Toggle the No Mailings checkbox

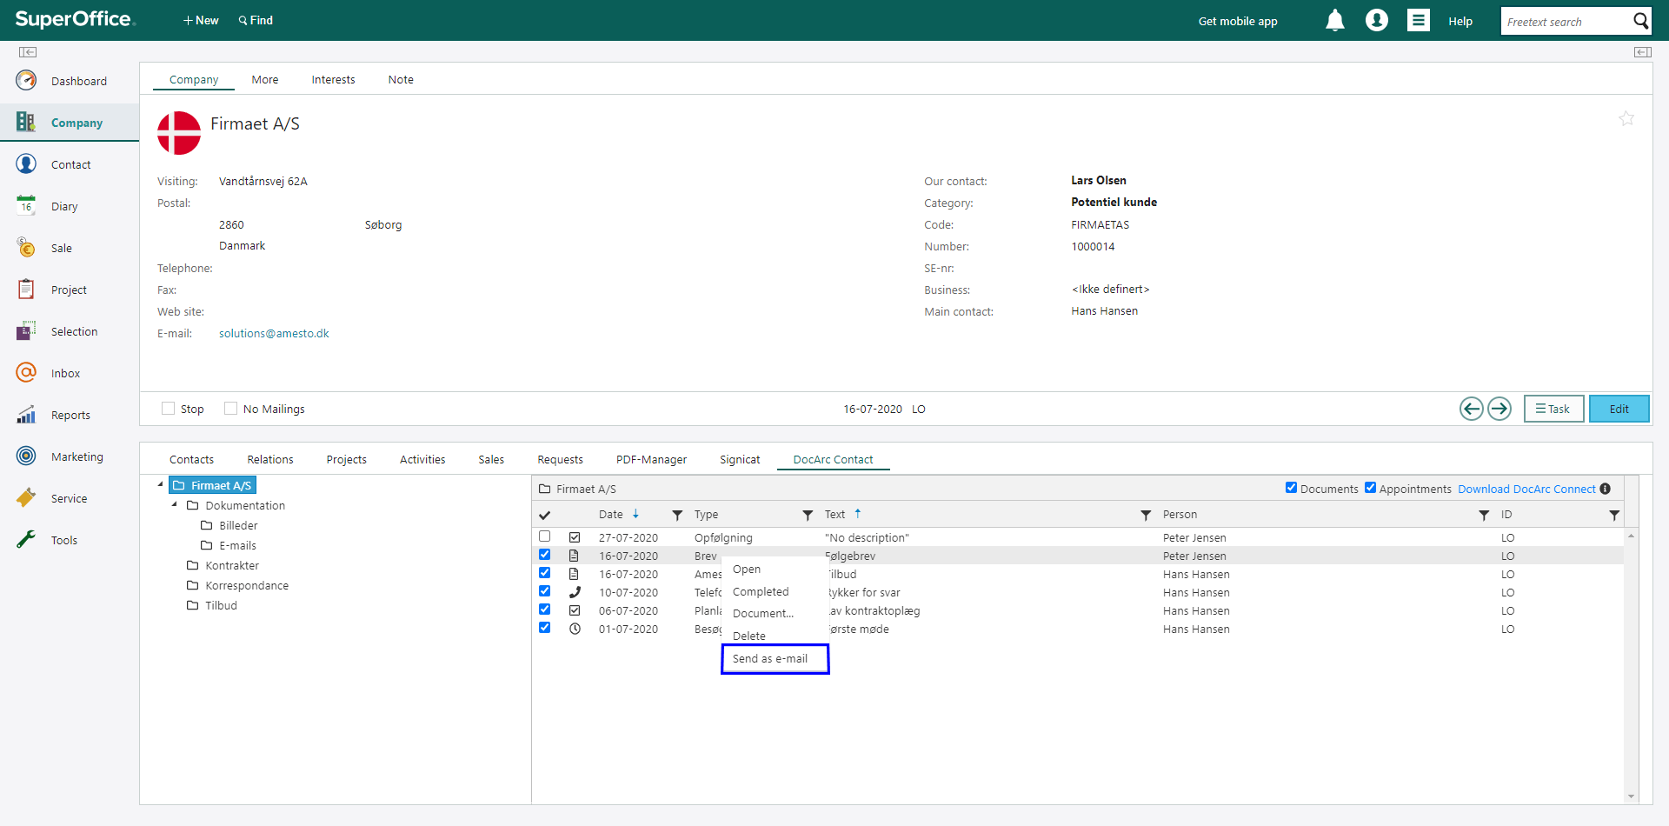[231, 409]
